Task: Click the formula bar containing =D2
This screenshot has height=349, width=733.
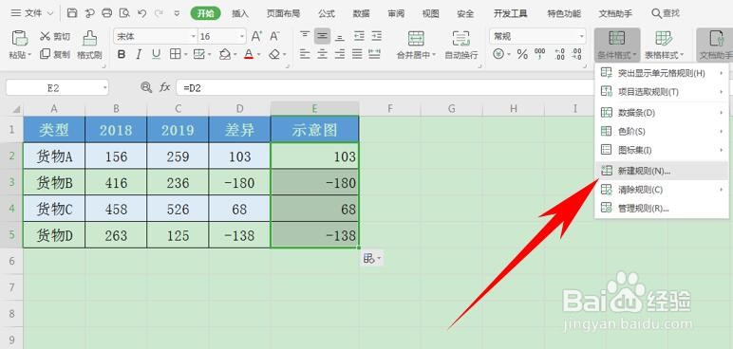Action: coord(385,87)
